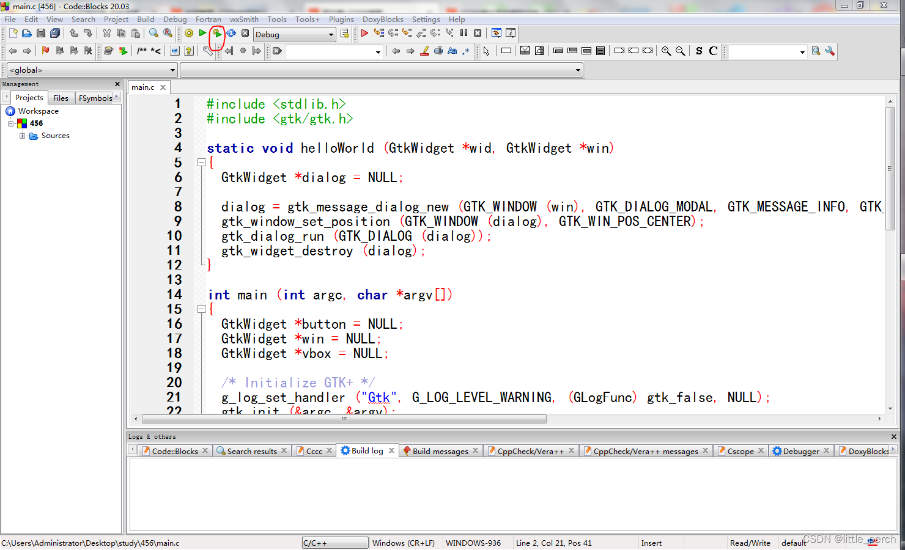Open the Debug menu
The image size is (905, 550).
click(x=175, y=20)
